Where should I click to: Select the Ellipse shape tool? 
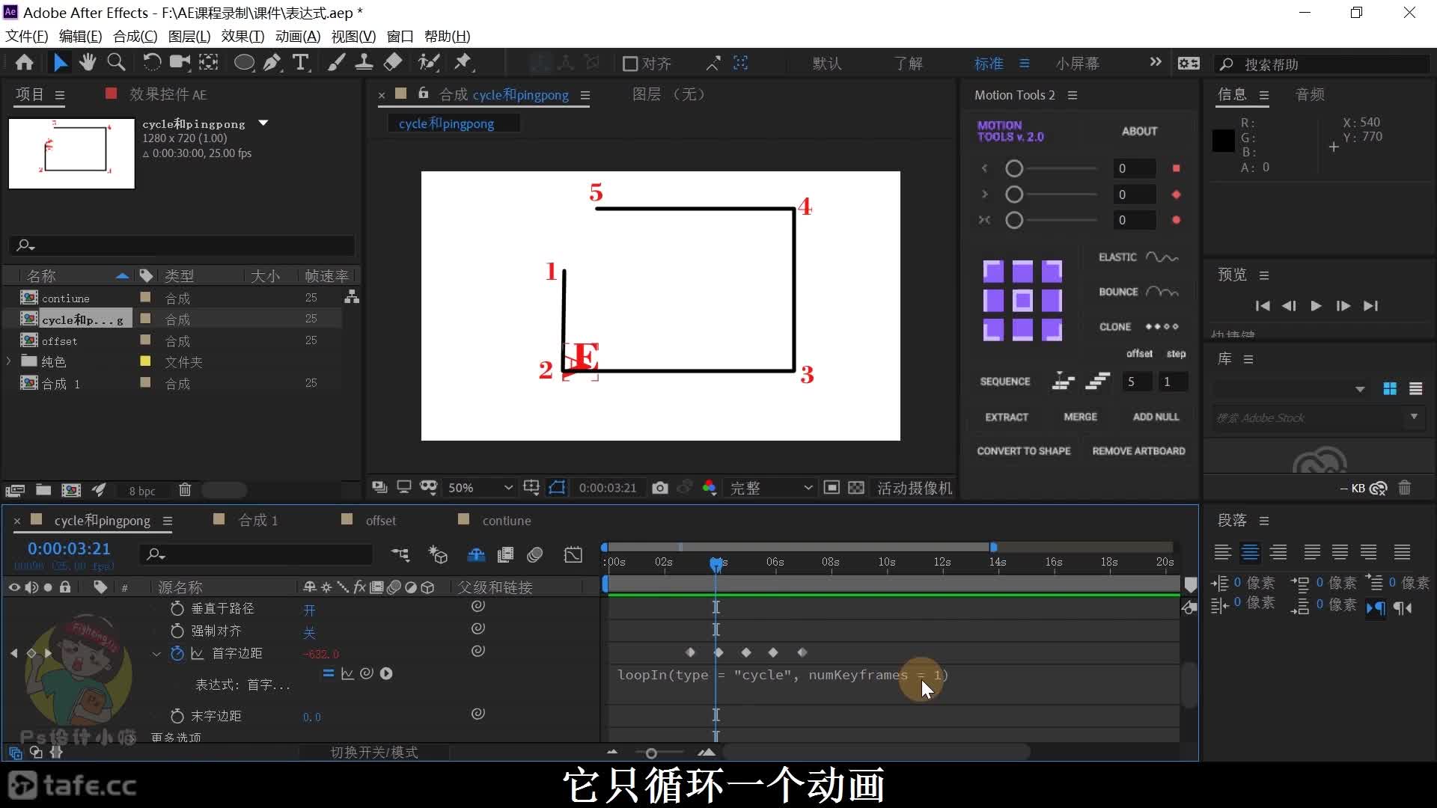(244, 63)
